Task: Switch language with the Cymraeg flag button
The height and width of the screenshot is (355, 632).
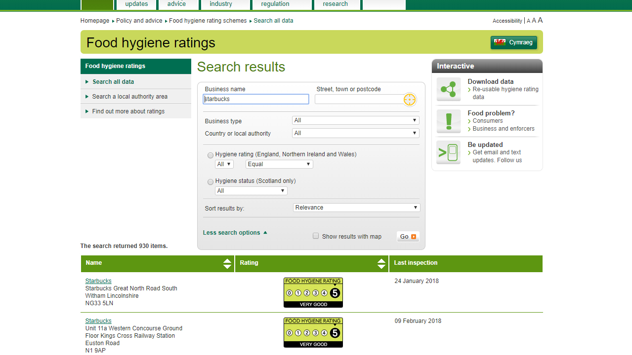Action: pyautogui.click(x=514, y=42)
